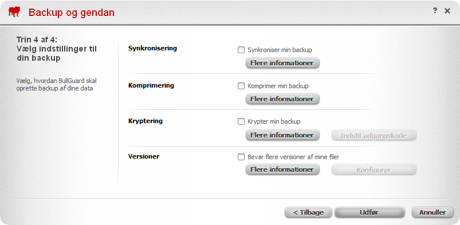This screenshot has width=460, height=225.
Task: Click the Kryptering section heading
Action: [x=146, y=121]
